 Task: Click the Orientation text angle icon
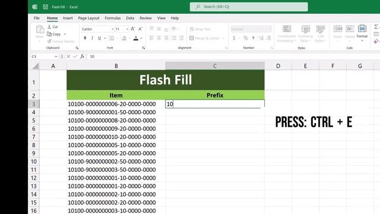(174, 29)
